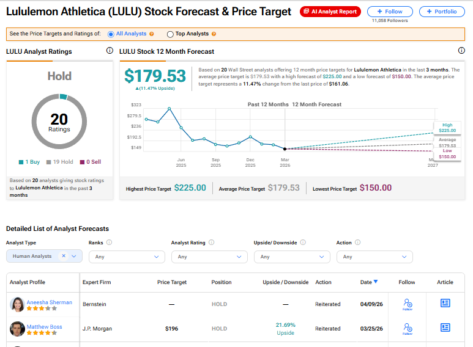Open info icon beside LULU Analyst Ratings
The height and width of the screenshot is (347, 473).
110,51
